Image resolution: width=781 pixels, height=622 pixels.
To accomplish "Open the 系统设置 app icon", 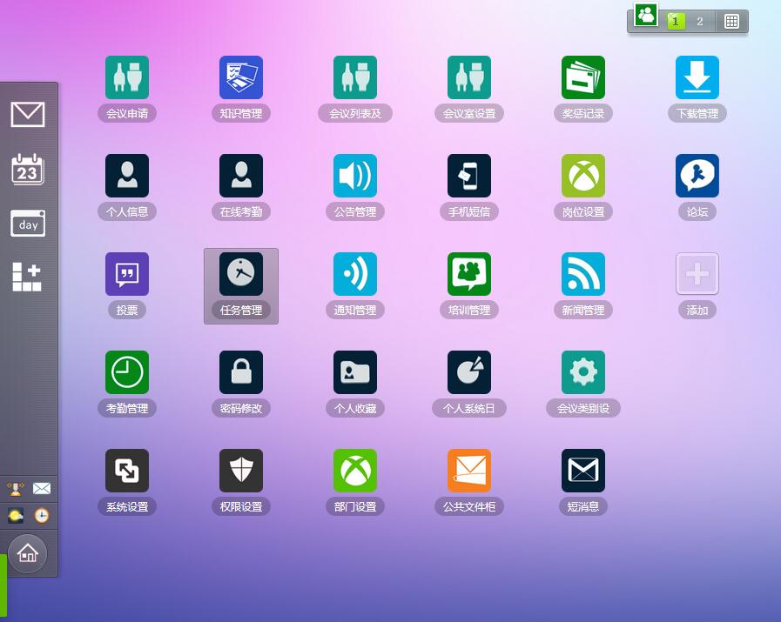I will [x=127, y=471].
